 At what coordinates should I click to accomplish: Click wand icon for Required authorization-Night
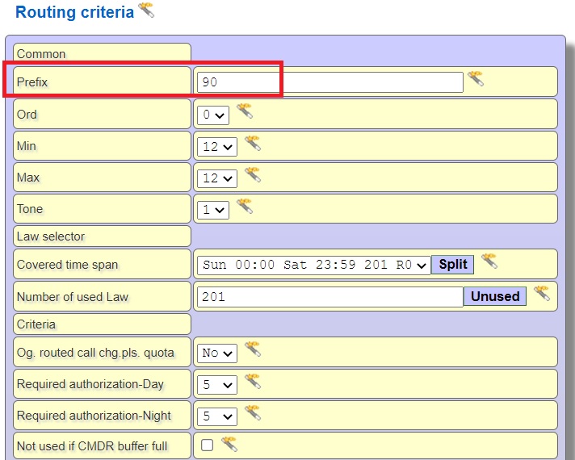253,413
